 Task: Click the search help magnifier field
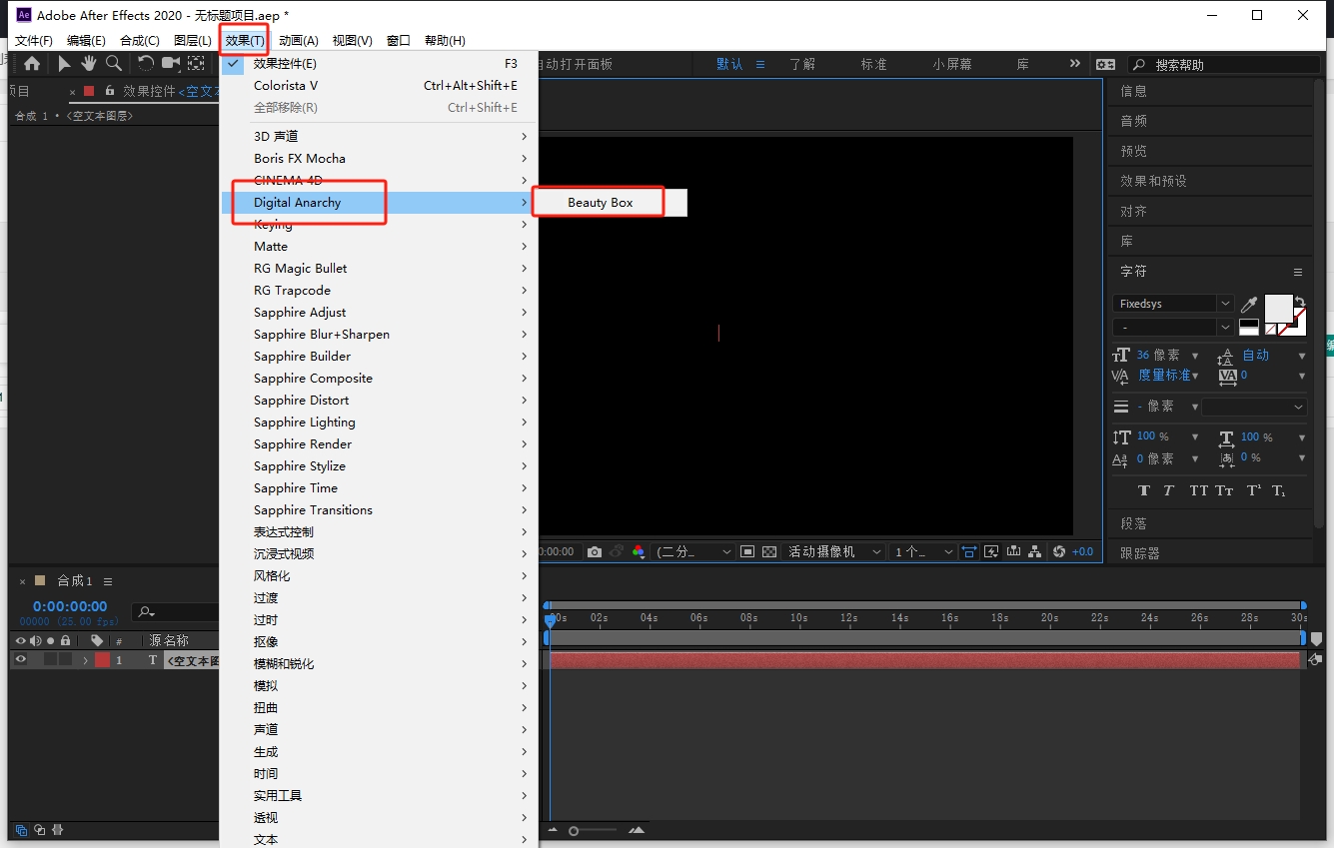(1224, 64)
